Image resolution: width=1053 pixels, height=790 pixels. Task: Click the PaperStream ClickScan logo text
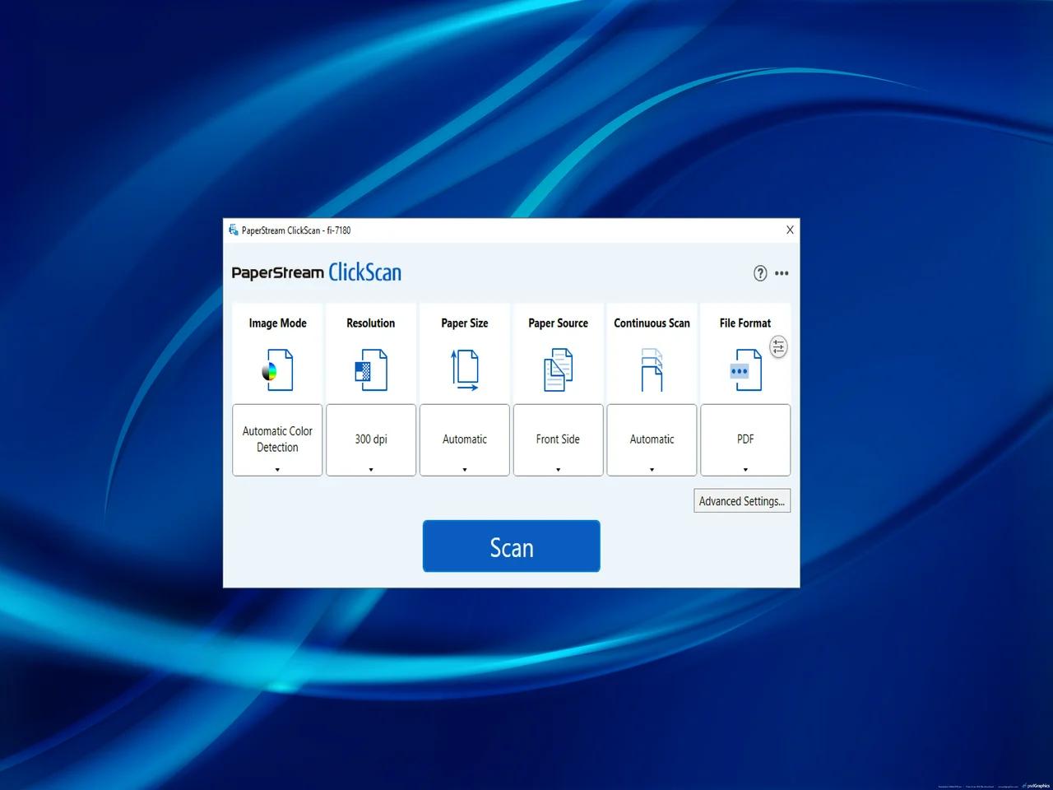tap(317, 272)
